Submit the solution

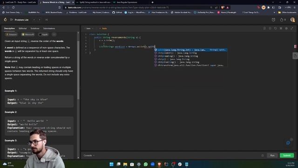(287, 155)
